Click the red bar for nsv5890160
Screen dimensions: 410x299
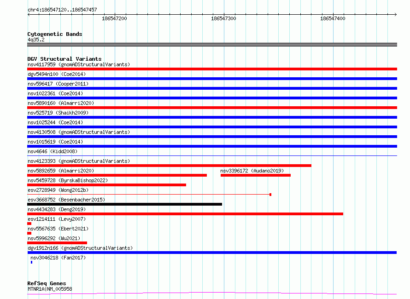[212, 108]
